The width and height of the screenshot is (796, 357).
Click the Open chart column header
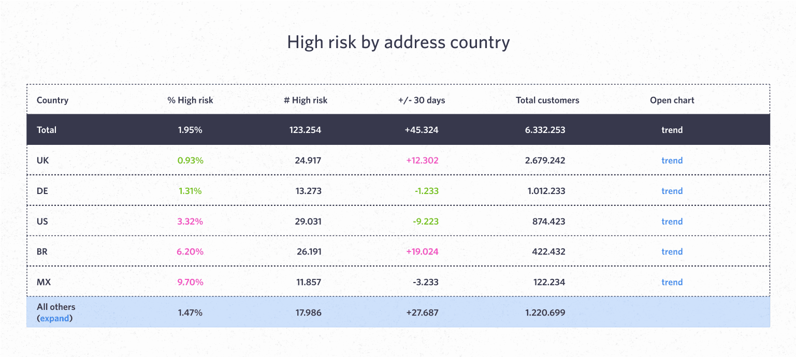click(x=672, y=100)
